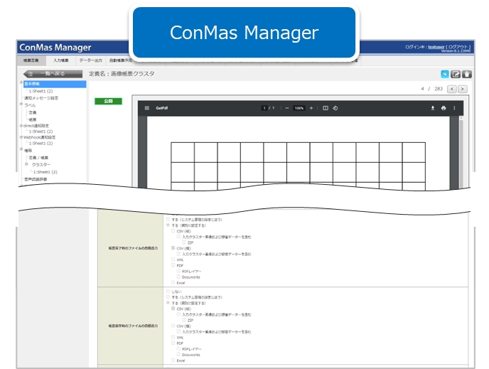Screen dimensions: 489x369
Task: Click the 一覧へ戻る back button
Action: pos(53,74)
